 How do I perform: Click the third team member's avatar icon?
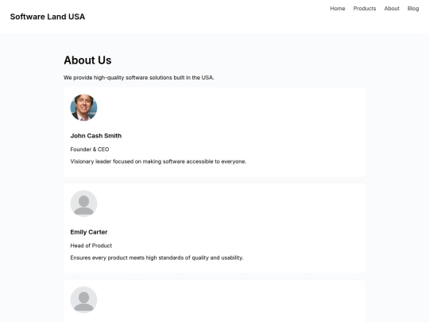pyautogui.click(x=83, y=300)
